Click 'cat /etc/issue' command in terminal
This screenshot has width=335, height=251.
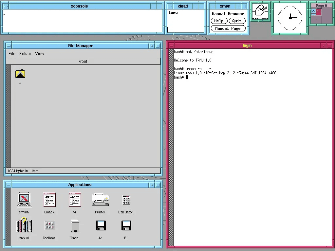coord(199,52)
